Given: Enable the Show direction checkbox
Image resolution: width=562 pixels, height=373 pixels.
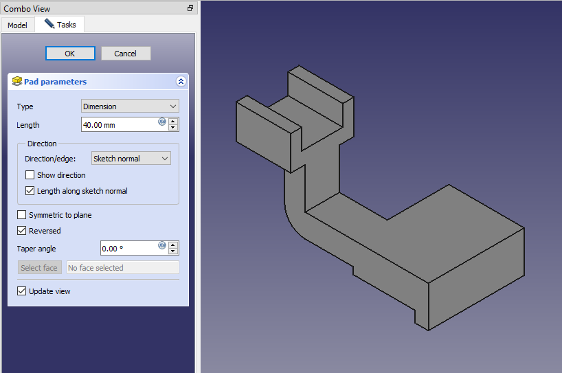Looking at the screenshot, I should [30, 175].
